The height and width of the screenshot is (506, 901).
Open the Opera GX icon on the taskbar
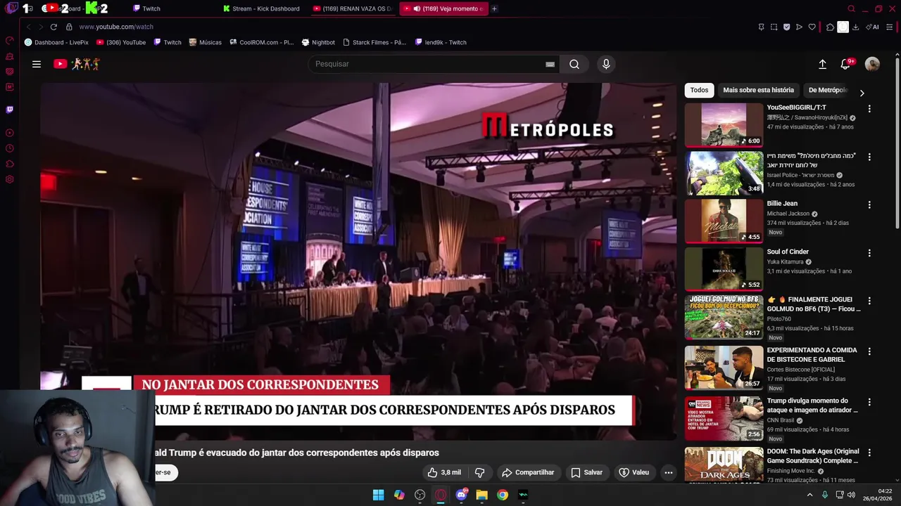click(x=441, y=495)
